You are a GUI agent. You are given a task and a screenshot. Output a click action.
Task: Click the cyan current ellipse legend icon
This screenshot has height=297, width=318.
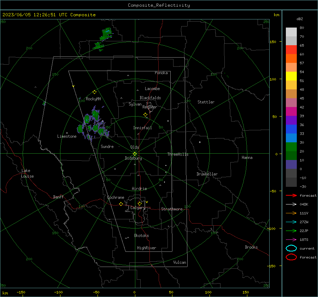point(291,248)
